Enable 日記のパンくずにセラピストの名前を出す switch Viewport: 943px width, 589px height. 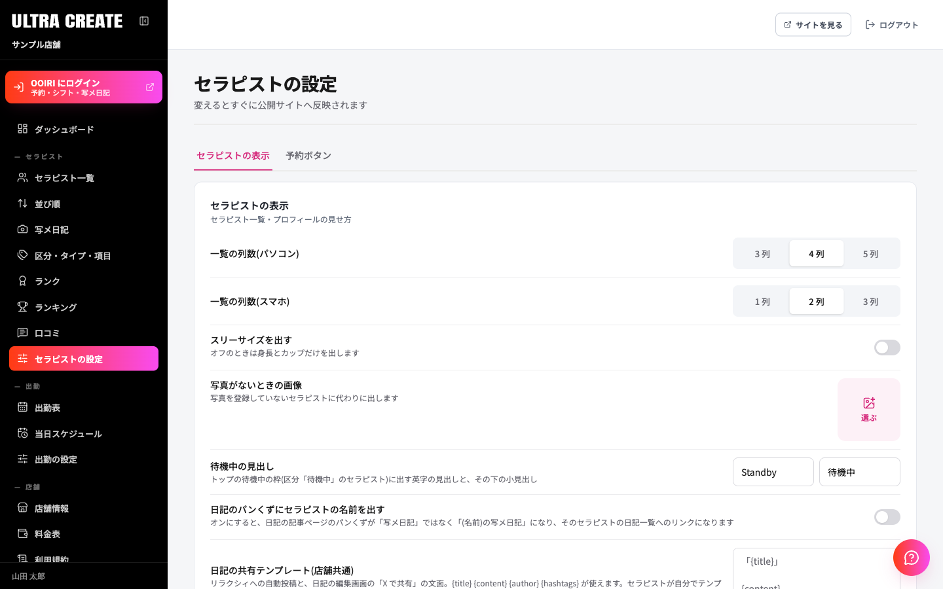tap(887, 517)
